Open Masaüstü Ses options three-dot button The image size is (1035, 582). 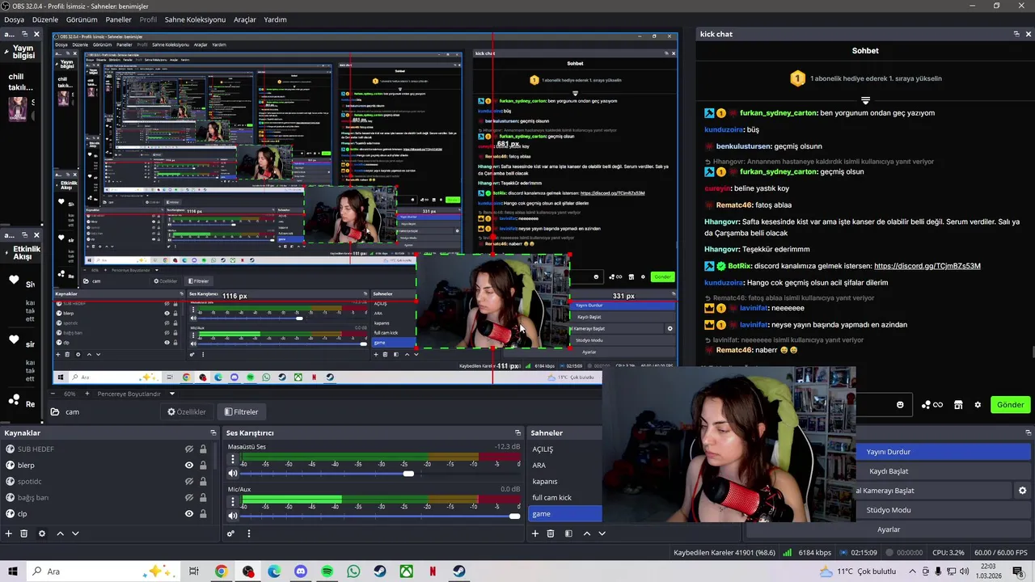pyautogui.click(x=233, y=459)
